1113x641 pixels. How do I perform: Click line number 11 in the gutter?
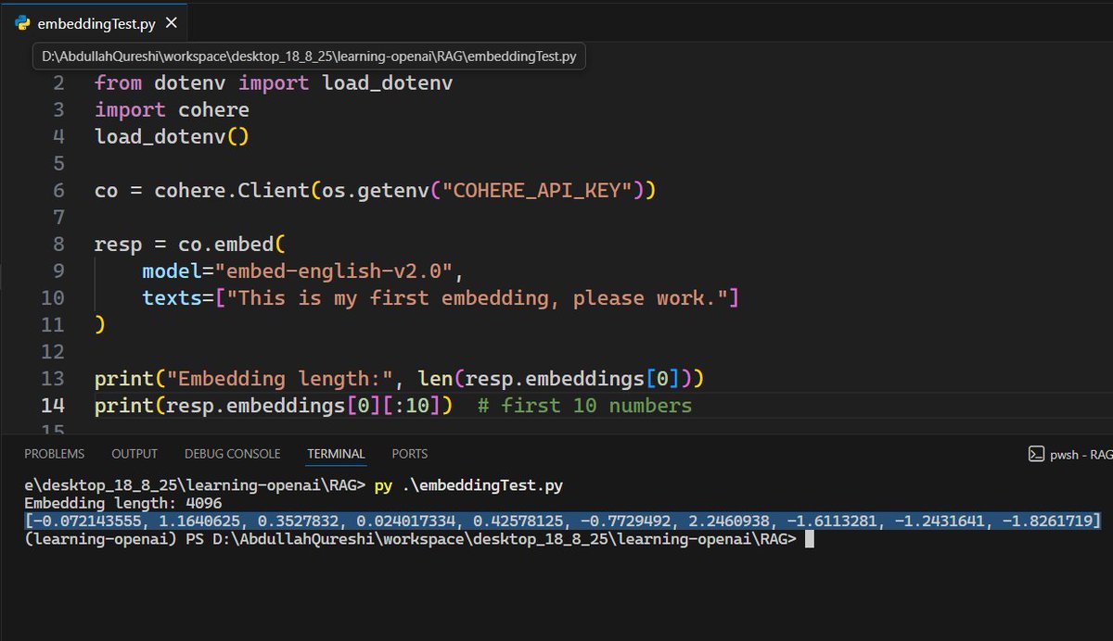[54, 325]
